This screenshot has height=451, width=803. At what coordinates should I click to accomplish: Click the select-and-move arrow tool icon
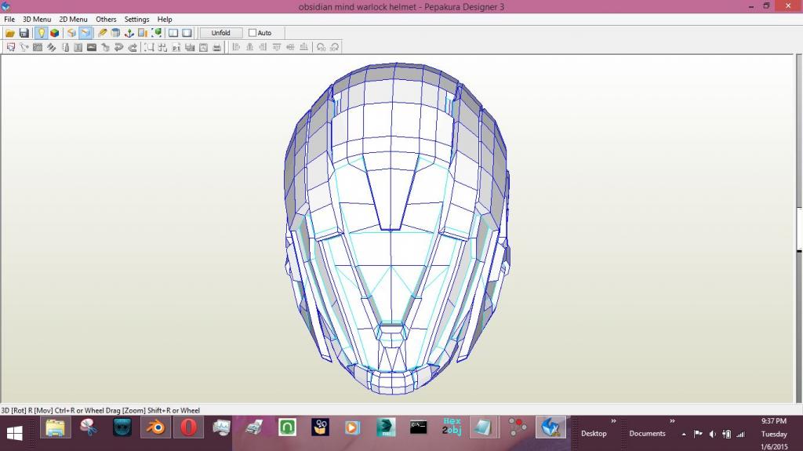coord(11,47)
